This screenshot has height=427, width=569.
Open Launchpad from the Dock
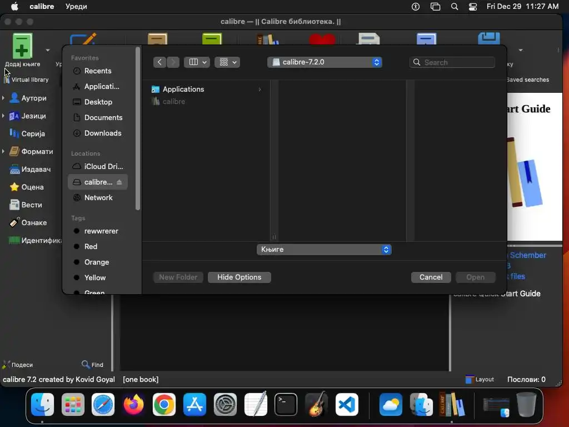[73, 404]
